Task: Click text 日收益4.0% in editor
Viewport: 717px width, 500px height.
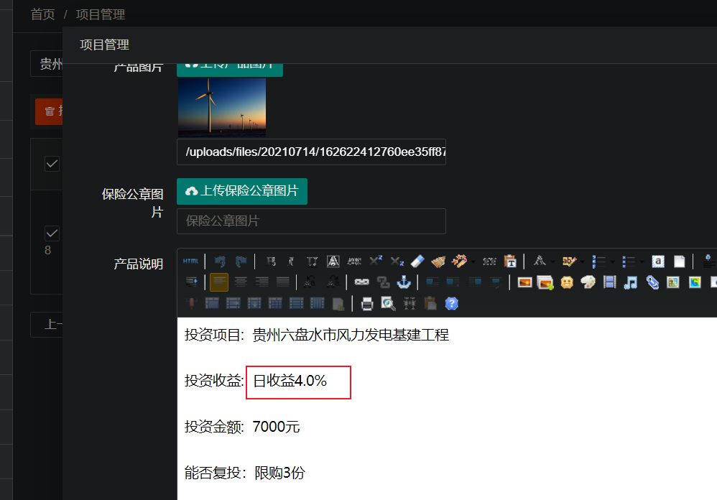Action: (x=290, y=381)
